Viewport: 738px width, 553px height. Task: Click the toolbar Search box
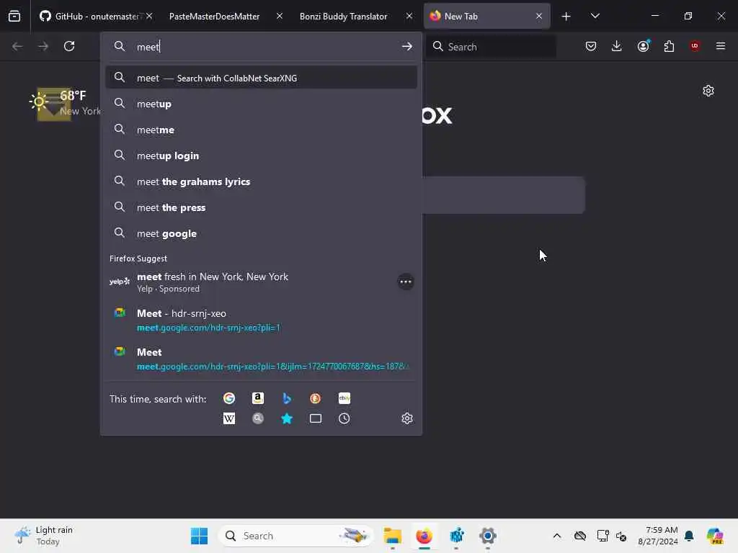492,47
